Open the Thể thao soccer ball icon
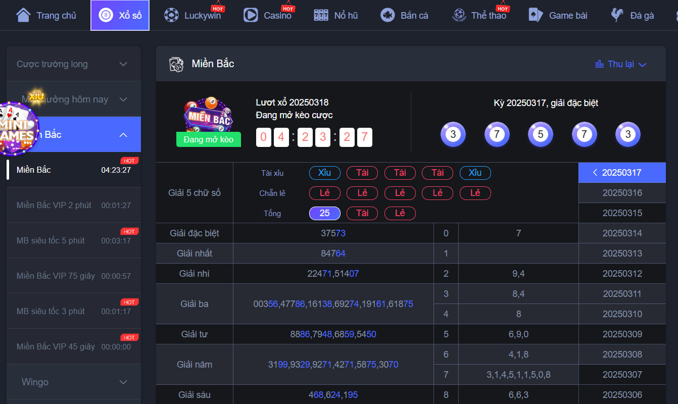The height and width of the screenshot is (404, 678). point(459,15)
